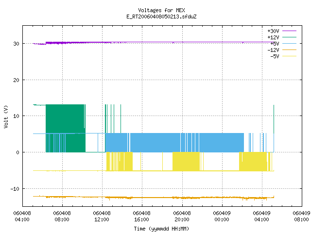
Task: Click the purple +30V legend line sample
Action: [289, 31]
